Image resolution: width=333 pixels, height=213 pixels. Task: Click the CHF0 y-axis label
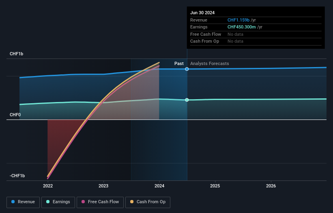(x=15, y=115)
